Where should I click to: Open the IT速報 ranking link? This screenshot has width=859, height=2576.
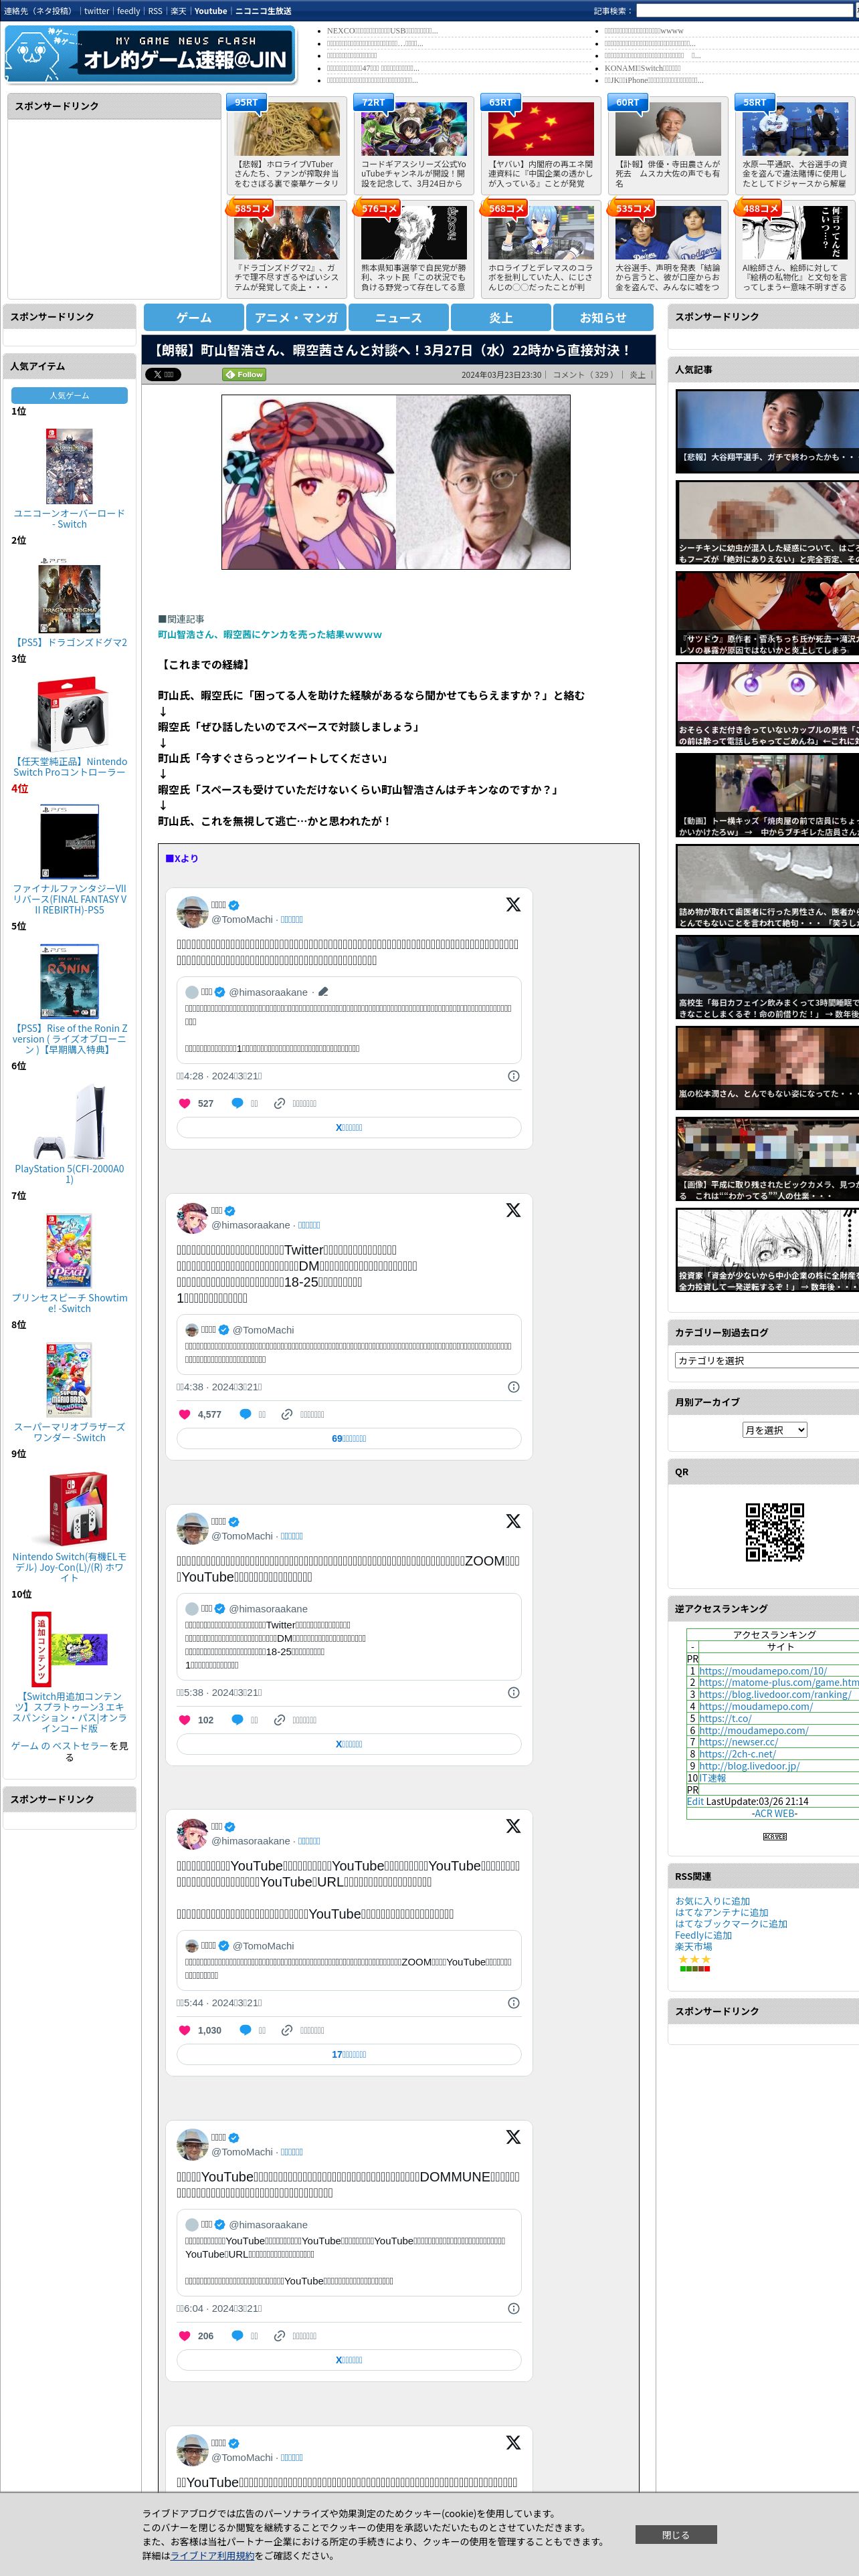(712, 1777)
